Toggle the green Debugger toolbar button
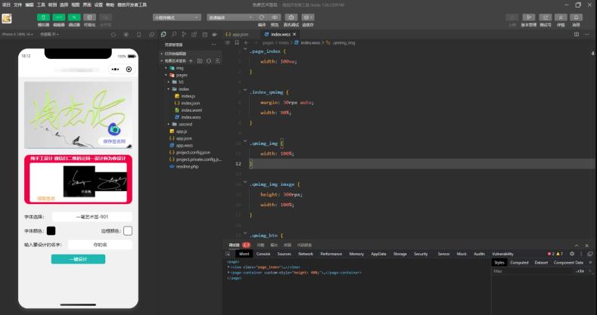 point(74,17)
